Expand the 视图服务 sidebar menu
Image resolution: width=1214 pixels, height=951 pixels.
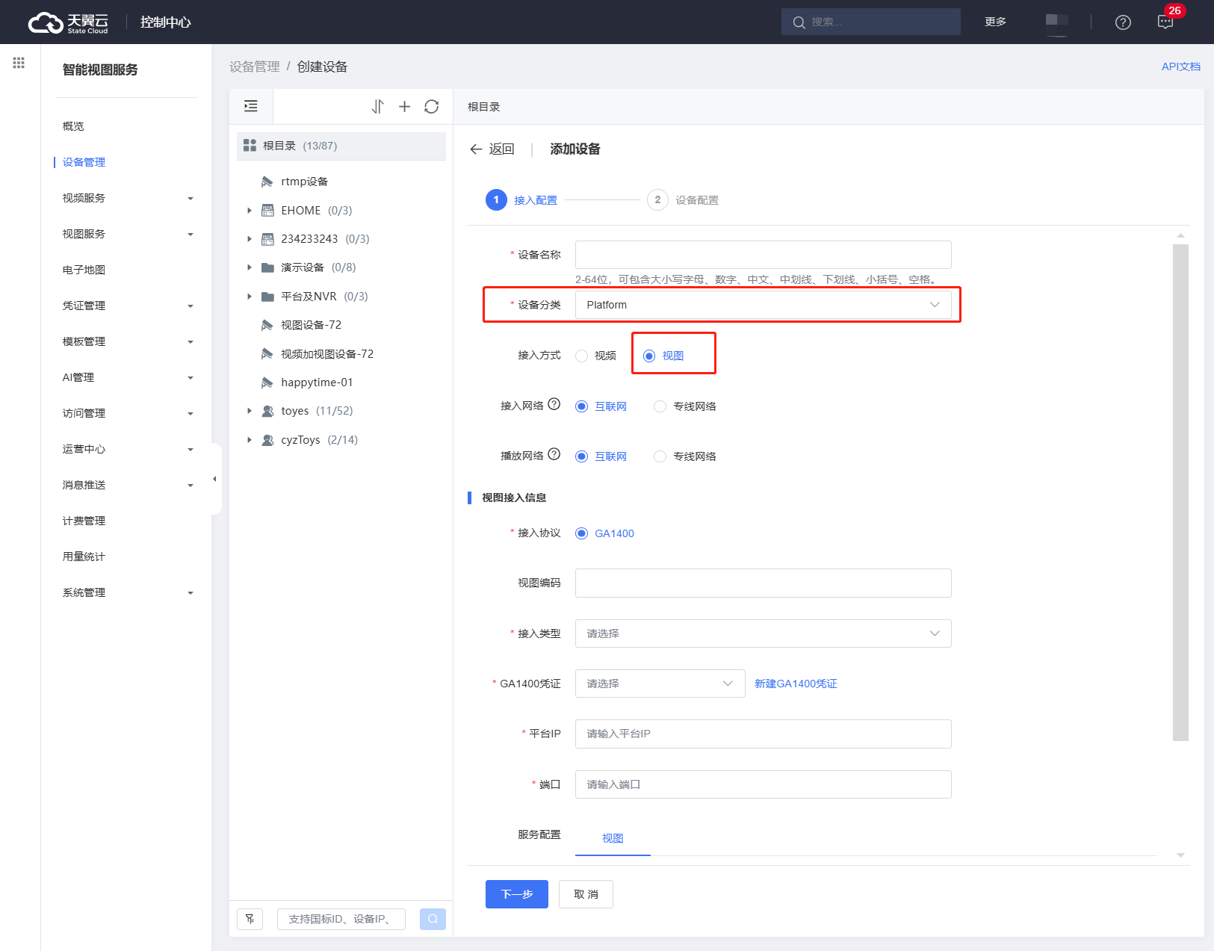click(126, 234)
